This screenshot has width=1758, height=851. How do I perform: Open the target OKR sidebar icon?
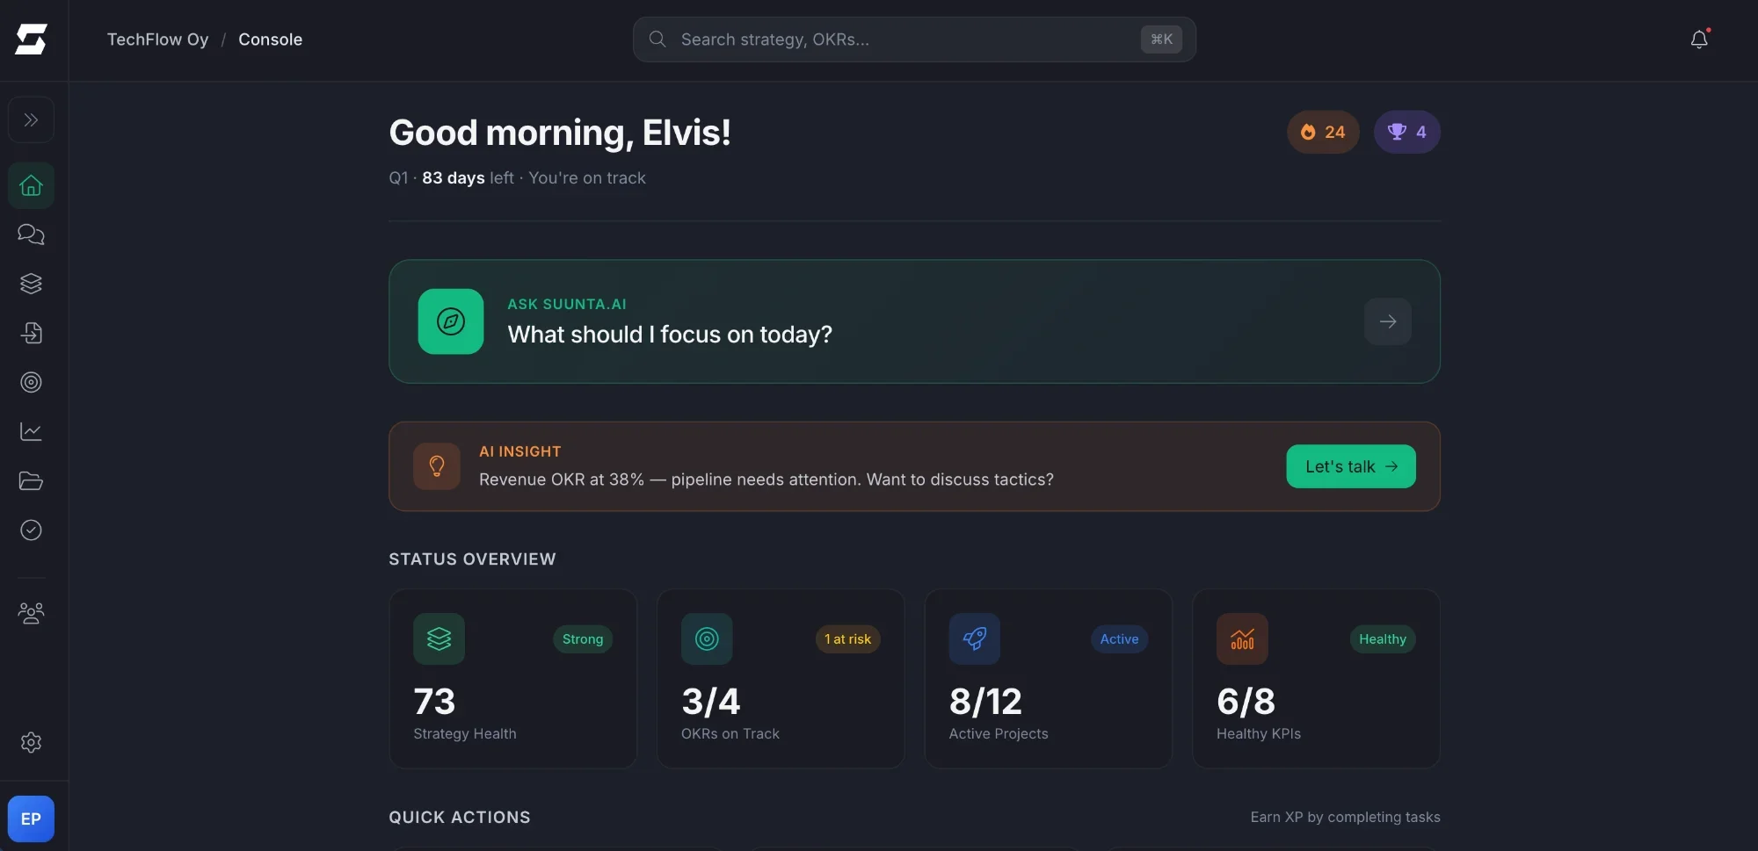[31, 382]
